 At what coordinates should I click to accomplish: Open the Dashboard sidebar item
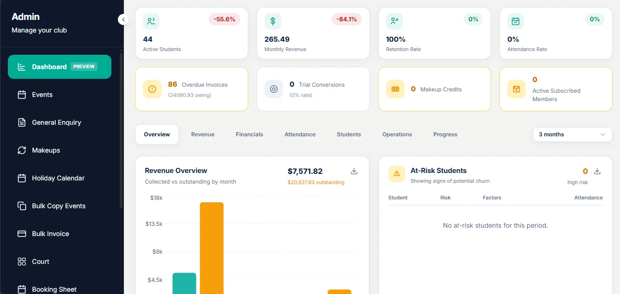59,67
